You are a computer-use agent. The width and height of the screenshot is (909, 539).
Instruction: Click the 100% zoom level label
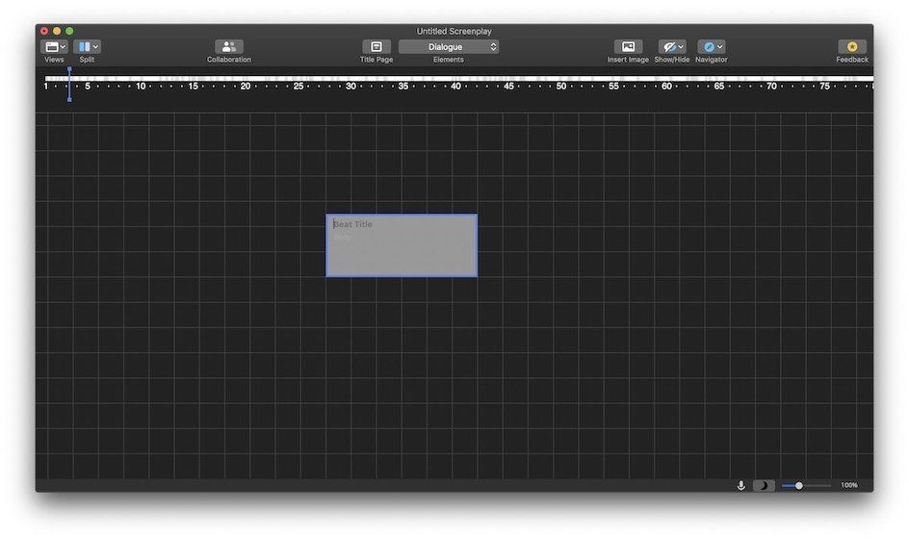click(x=848, y=485)
